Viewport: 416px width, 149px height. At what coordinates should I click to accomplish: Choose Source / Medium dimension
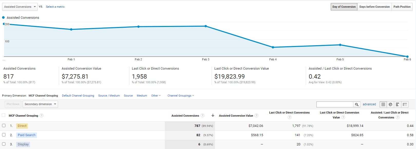[109, 96]
